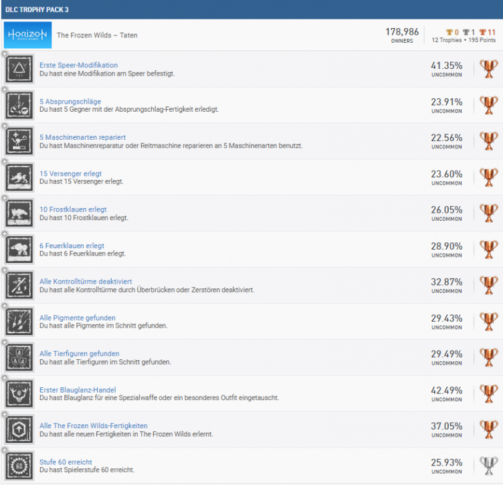Screen dimensions: 503x485
Task: Open the Erste Speer-Modifikation trophy link
Action: [x=79, y=66]
